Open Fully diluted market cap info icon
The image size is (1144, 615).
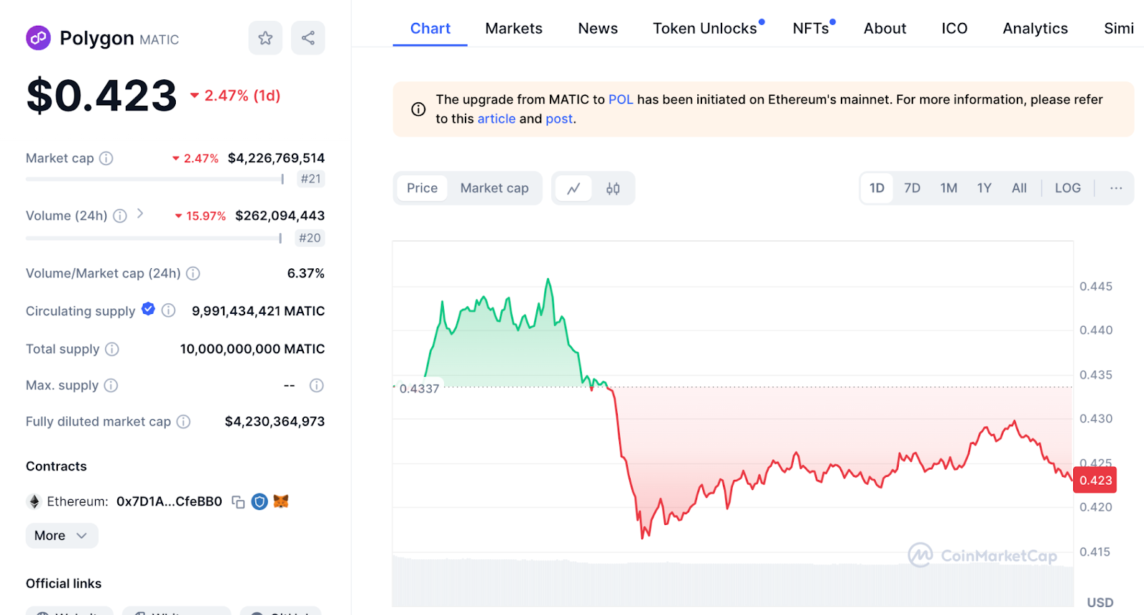(184, 422)
